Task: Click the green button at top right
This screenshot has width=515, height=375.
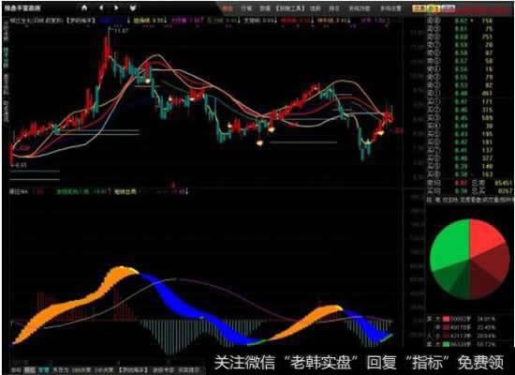Action: click(x=434, y=8)
